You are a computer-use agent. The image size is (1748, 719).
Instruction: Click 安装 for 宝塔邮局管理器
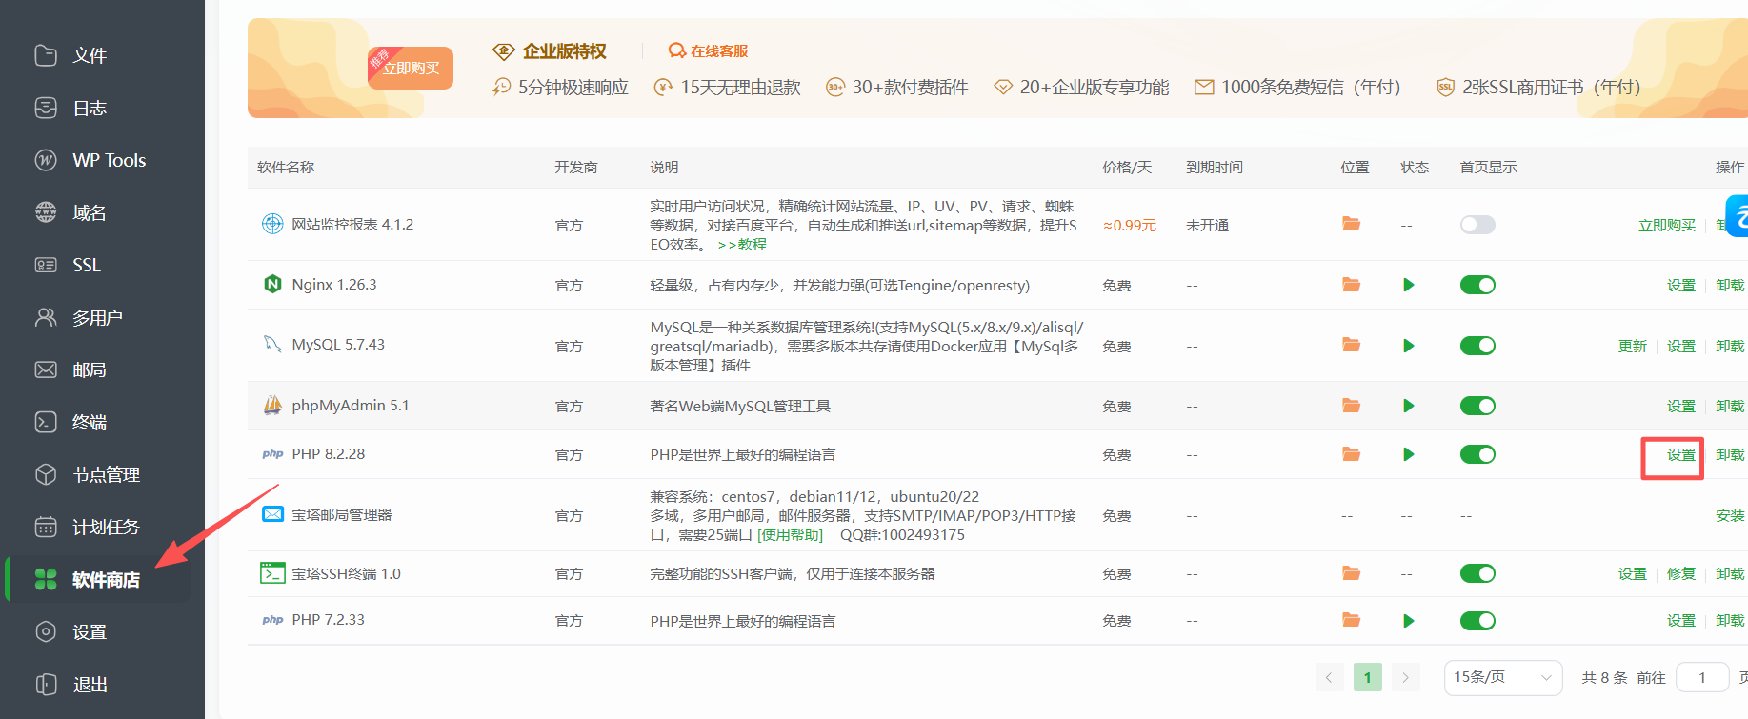click(x=1729, y=515)
